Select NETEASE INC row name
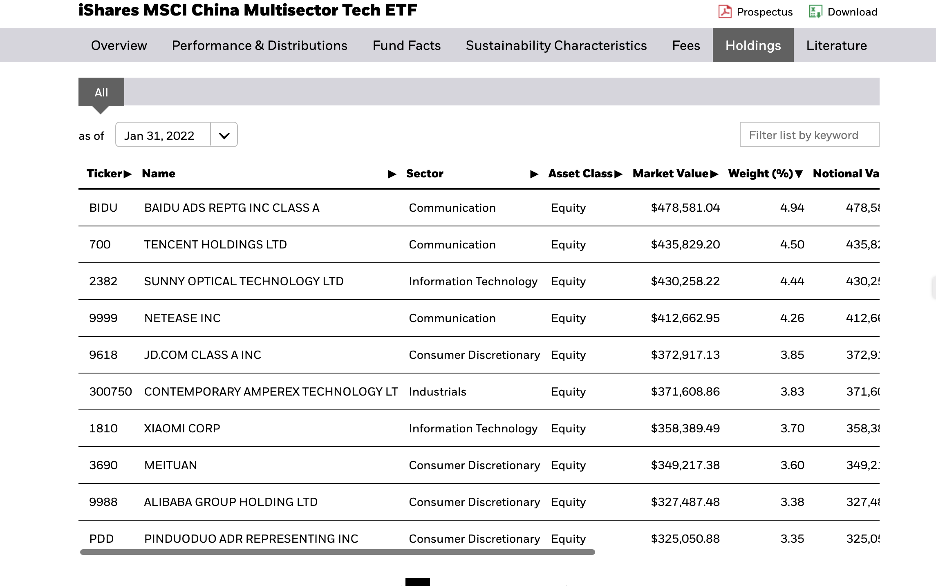This screenshot has height=586, width=936. click(x=182, y=318)
